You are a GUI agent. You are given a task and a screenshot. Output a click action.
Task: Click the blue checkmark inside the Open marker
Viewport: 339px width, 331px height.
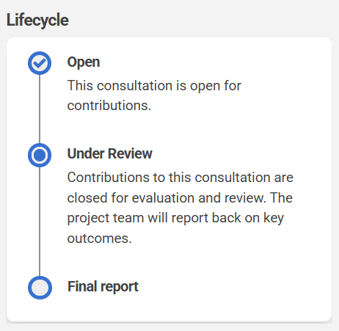point(40,63)
